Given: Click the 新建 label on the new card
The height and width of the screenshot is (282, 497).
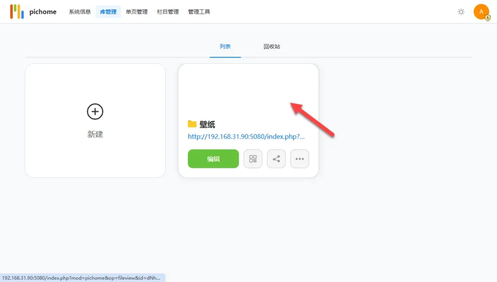Looking at the screenshot, I should (95, 134).
